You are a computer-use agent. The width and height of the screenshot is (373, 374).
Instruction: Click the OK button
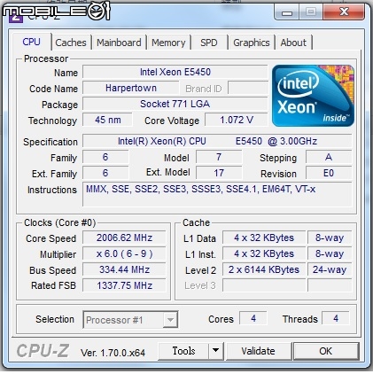[x=326, y=351]
